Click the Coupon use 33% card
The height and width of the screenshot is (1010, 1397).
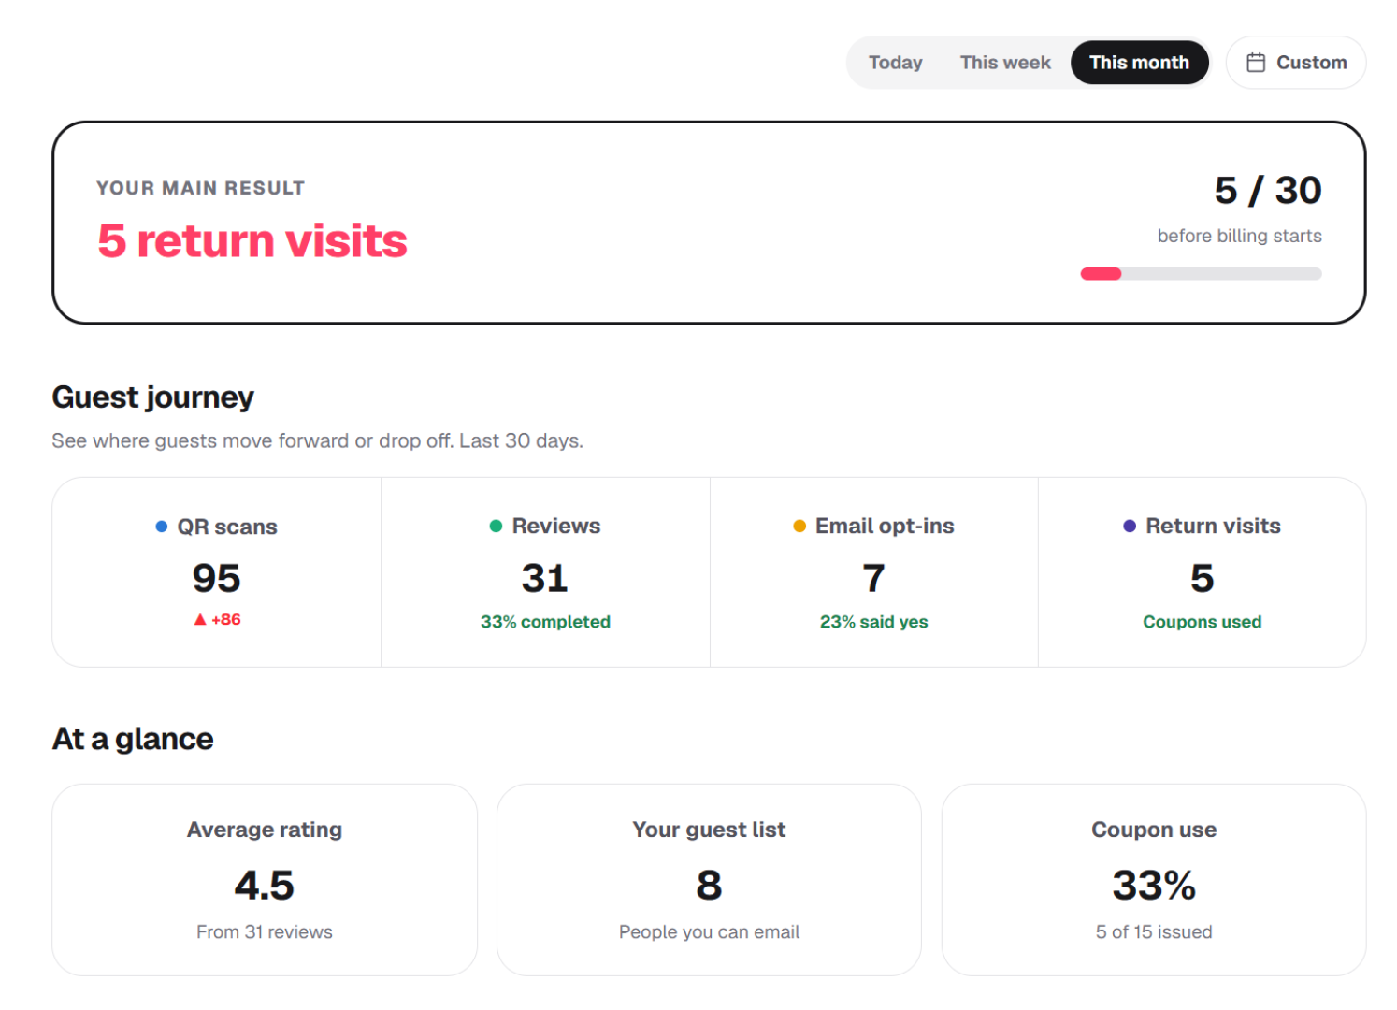tap(1154, 880)
